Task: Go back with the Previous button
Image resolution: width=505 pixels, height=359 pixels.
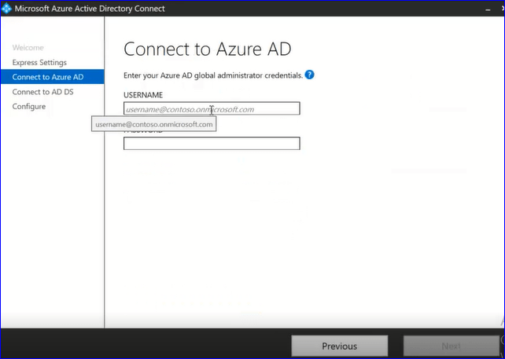Action: pyautogui.click(x=340, y=346)
